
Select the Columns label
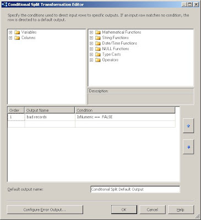[28, 37]
